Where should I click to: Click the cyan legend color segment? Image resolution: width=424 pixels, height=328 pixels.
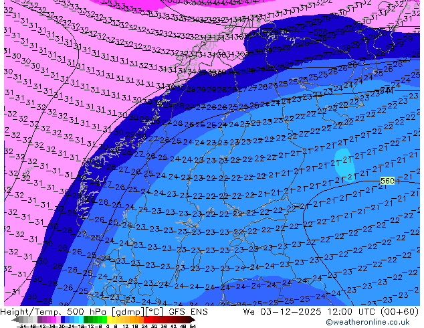(x=81, y=319)
